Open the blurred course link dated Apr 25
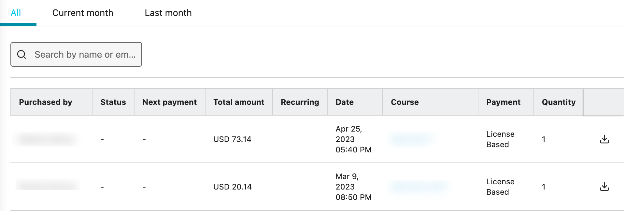Viewport: 624px width, 211px height. 411,139
